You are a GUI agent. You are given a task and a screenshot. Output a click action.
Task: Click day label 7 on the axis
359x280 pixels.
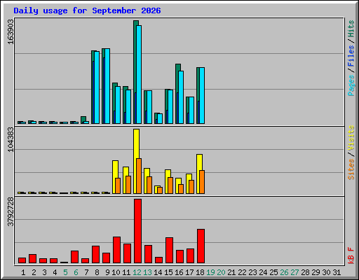pyautogui.click(x=86, y=272)
